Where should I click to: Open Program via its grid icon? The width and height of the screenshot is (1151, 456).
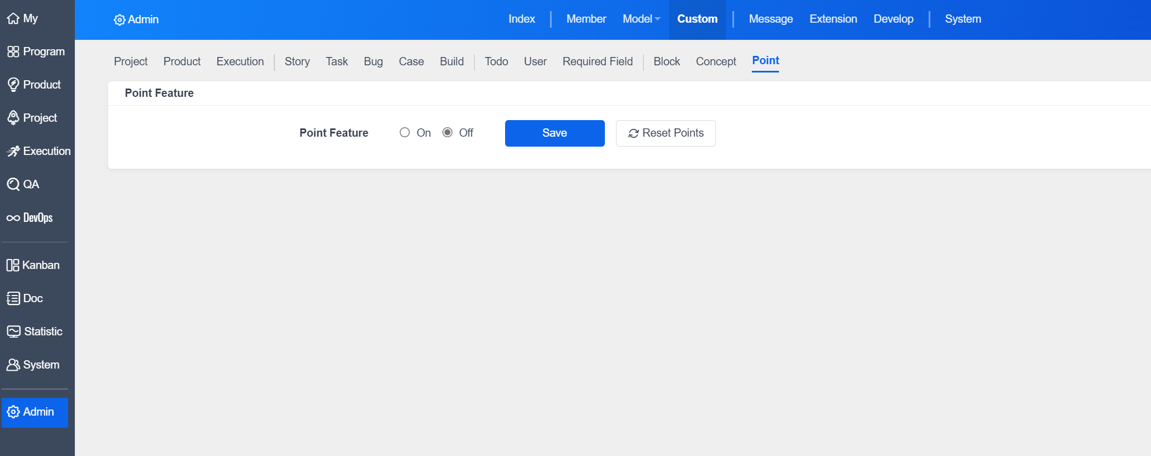(13, 52)
